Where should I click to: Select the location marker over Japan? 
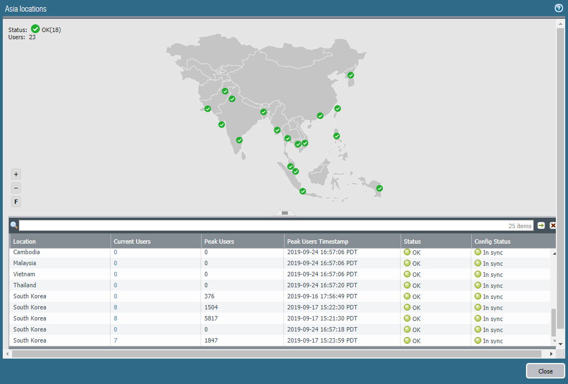[350, 75]
